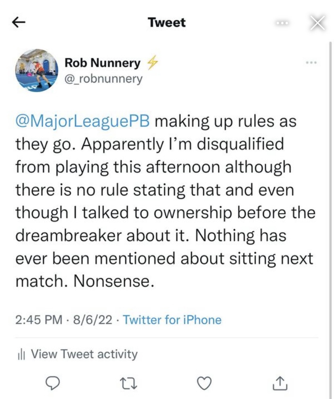Click the Tweet header title
Image resolution: width=334 pixels, height=399 pixels.
point(167,23)
